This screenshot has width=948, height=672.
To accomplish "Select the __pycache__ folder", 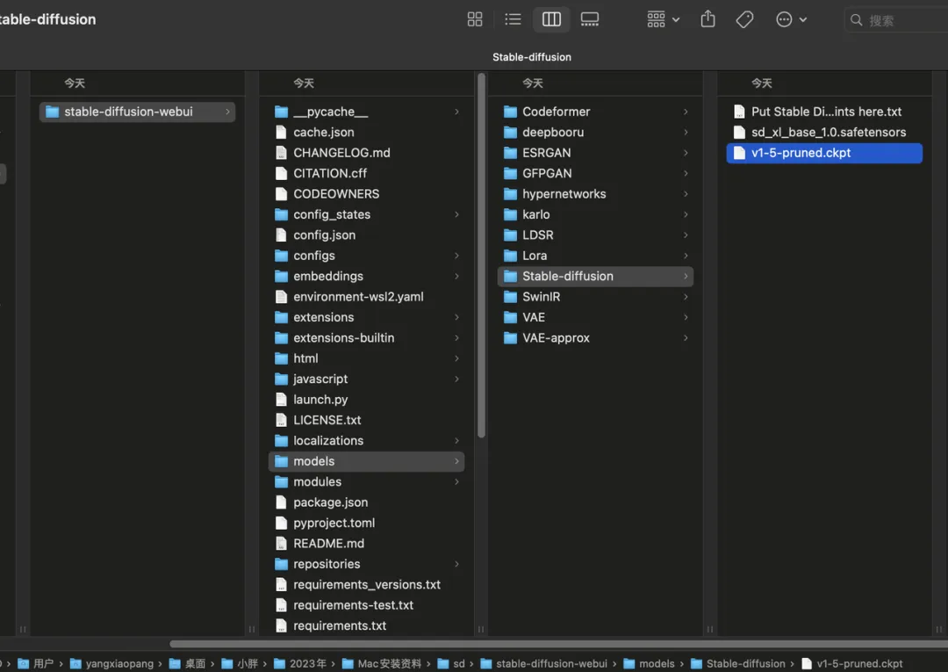I will pyautogui.click(x=366, y=112).
